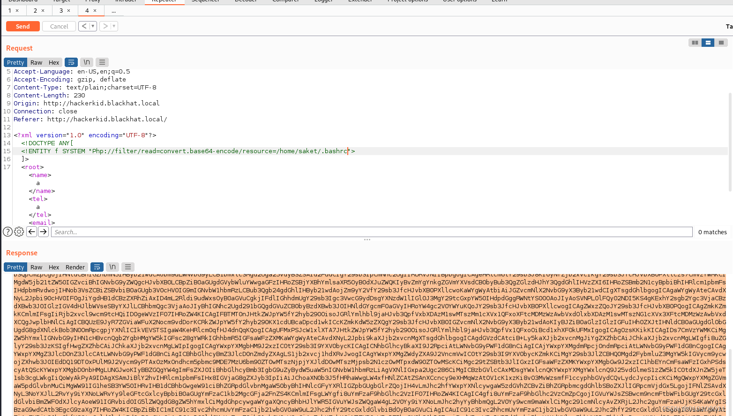This screenshot has width=733, height=416.
Task: Open Response viewer options menu
Action: pyautogui.click(x=128, y=267)
